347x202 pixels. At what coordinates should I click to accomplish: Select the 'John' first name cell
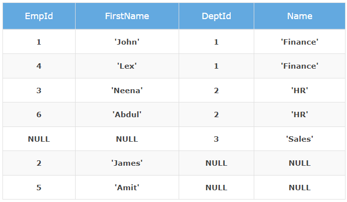coord(127,42)
